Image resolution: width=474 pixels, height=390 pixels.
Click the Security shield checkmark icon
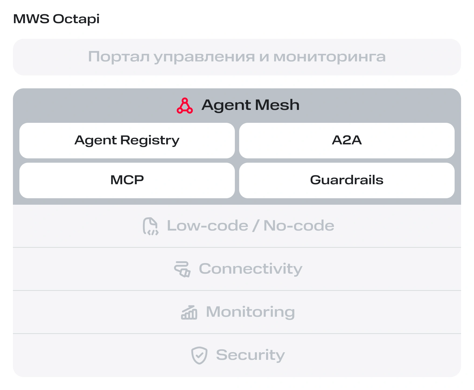coord(199,355)
